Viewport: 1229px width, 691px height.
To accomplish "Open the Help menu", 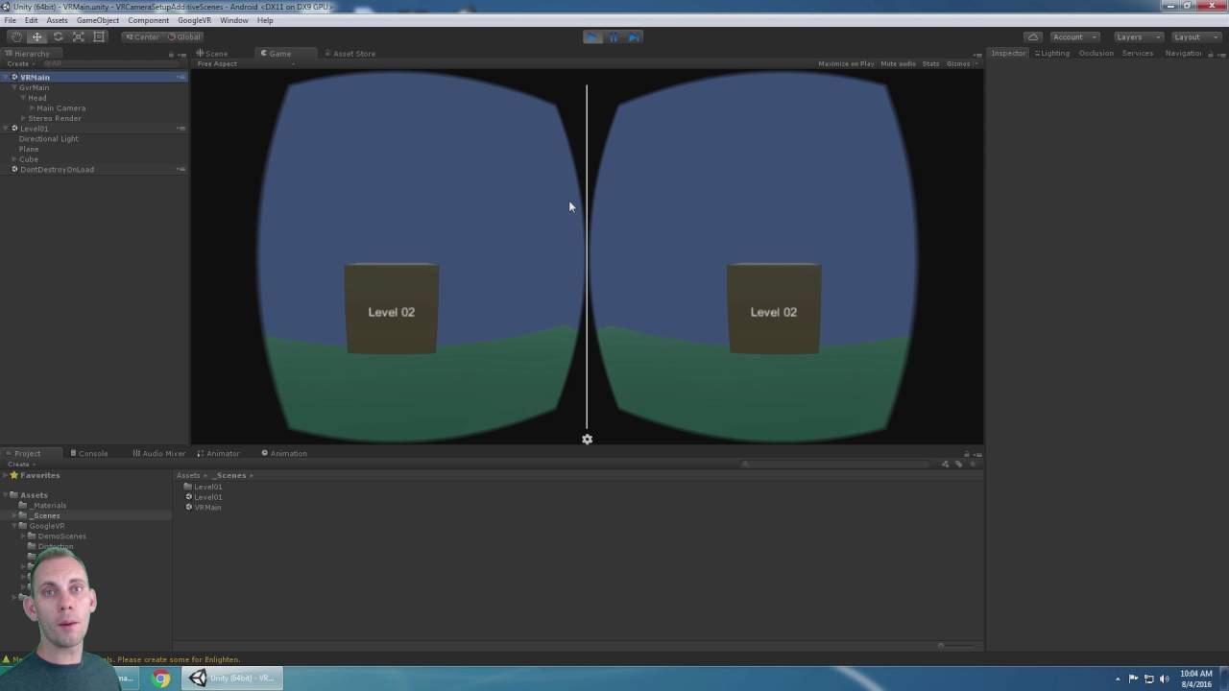I will click(x=265, y=20).
